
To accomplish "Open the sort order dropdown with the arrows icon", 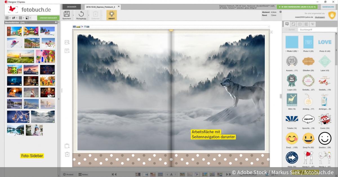I will (14, 18).
